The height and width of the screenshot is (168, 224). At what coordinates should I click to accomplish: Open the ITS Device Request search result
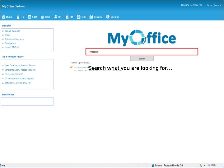[81, 68]
